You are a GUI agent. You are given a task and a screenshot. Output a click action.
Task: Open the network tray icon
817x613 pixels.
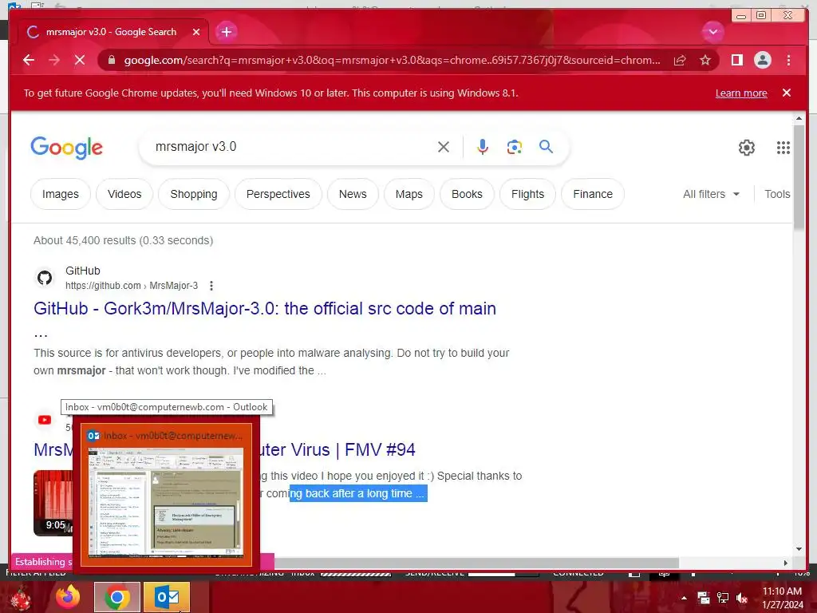point(723,598)
